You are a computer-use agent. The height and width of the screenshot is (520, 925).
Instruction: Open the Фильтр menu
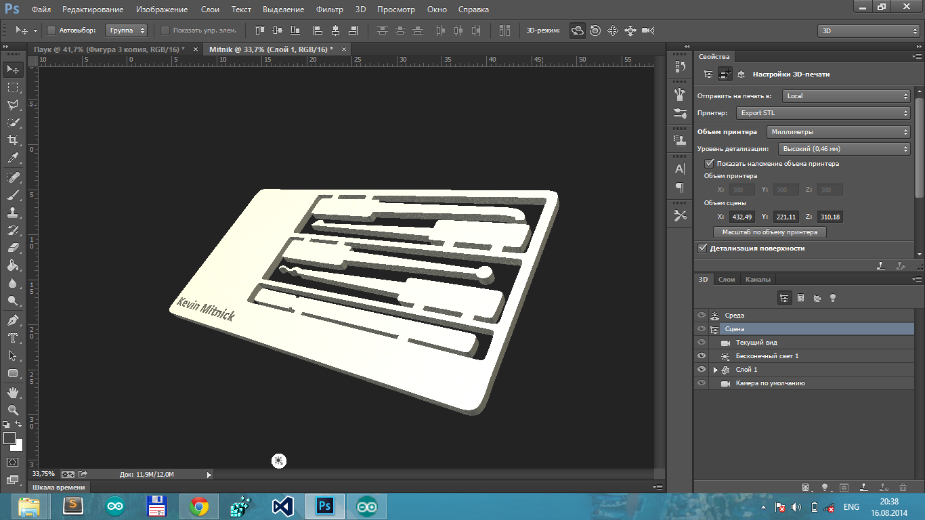coord(329,9)
